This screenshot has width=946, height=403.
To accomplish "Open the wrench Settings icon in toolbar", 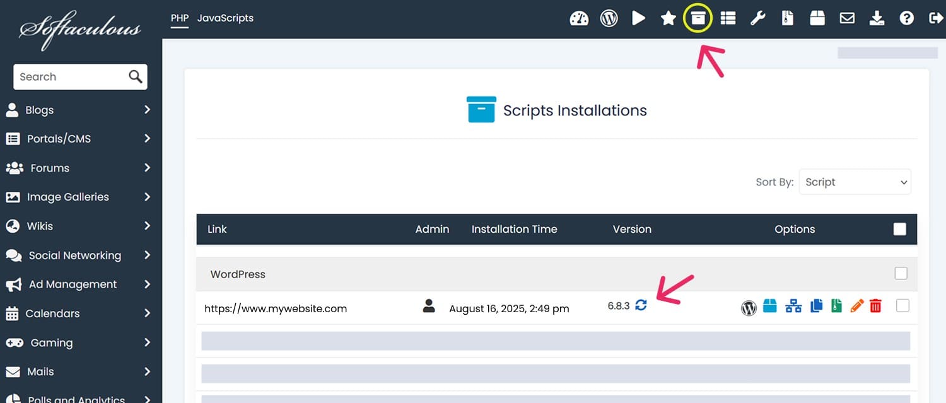I will coord(757,18).
